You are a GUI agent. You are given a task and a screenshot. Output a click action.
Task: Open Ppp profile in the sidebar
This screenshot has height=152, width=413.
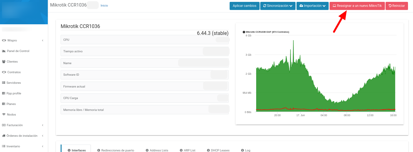click(14, 93)
